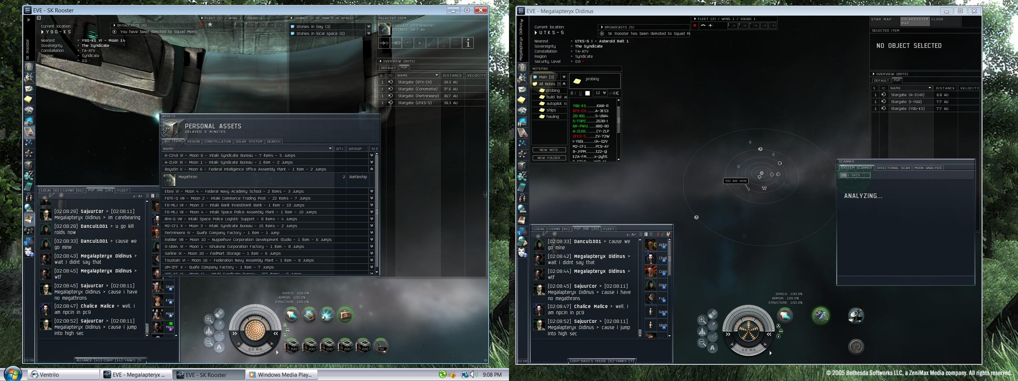Switch to Constellation tab in Personal Assets

218,141
